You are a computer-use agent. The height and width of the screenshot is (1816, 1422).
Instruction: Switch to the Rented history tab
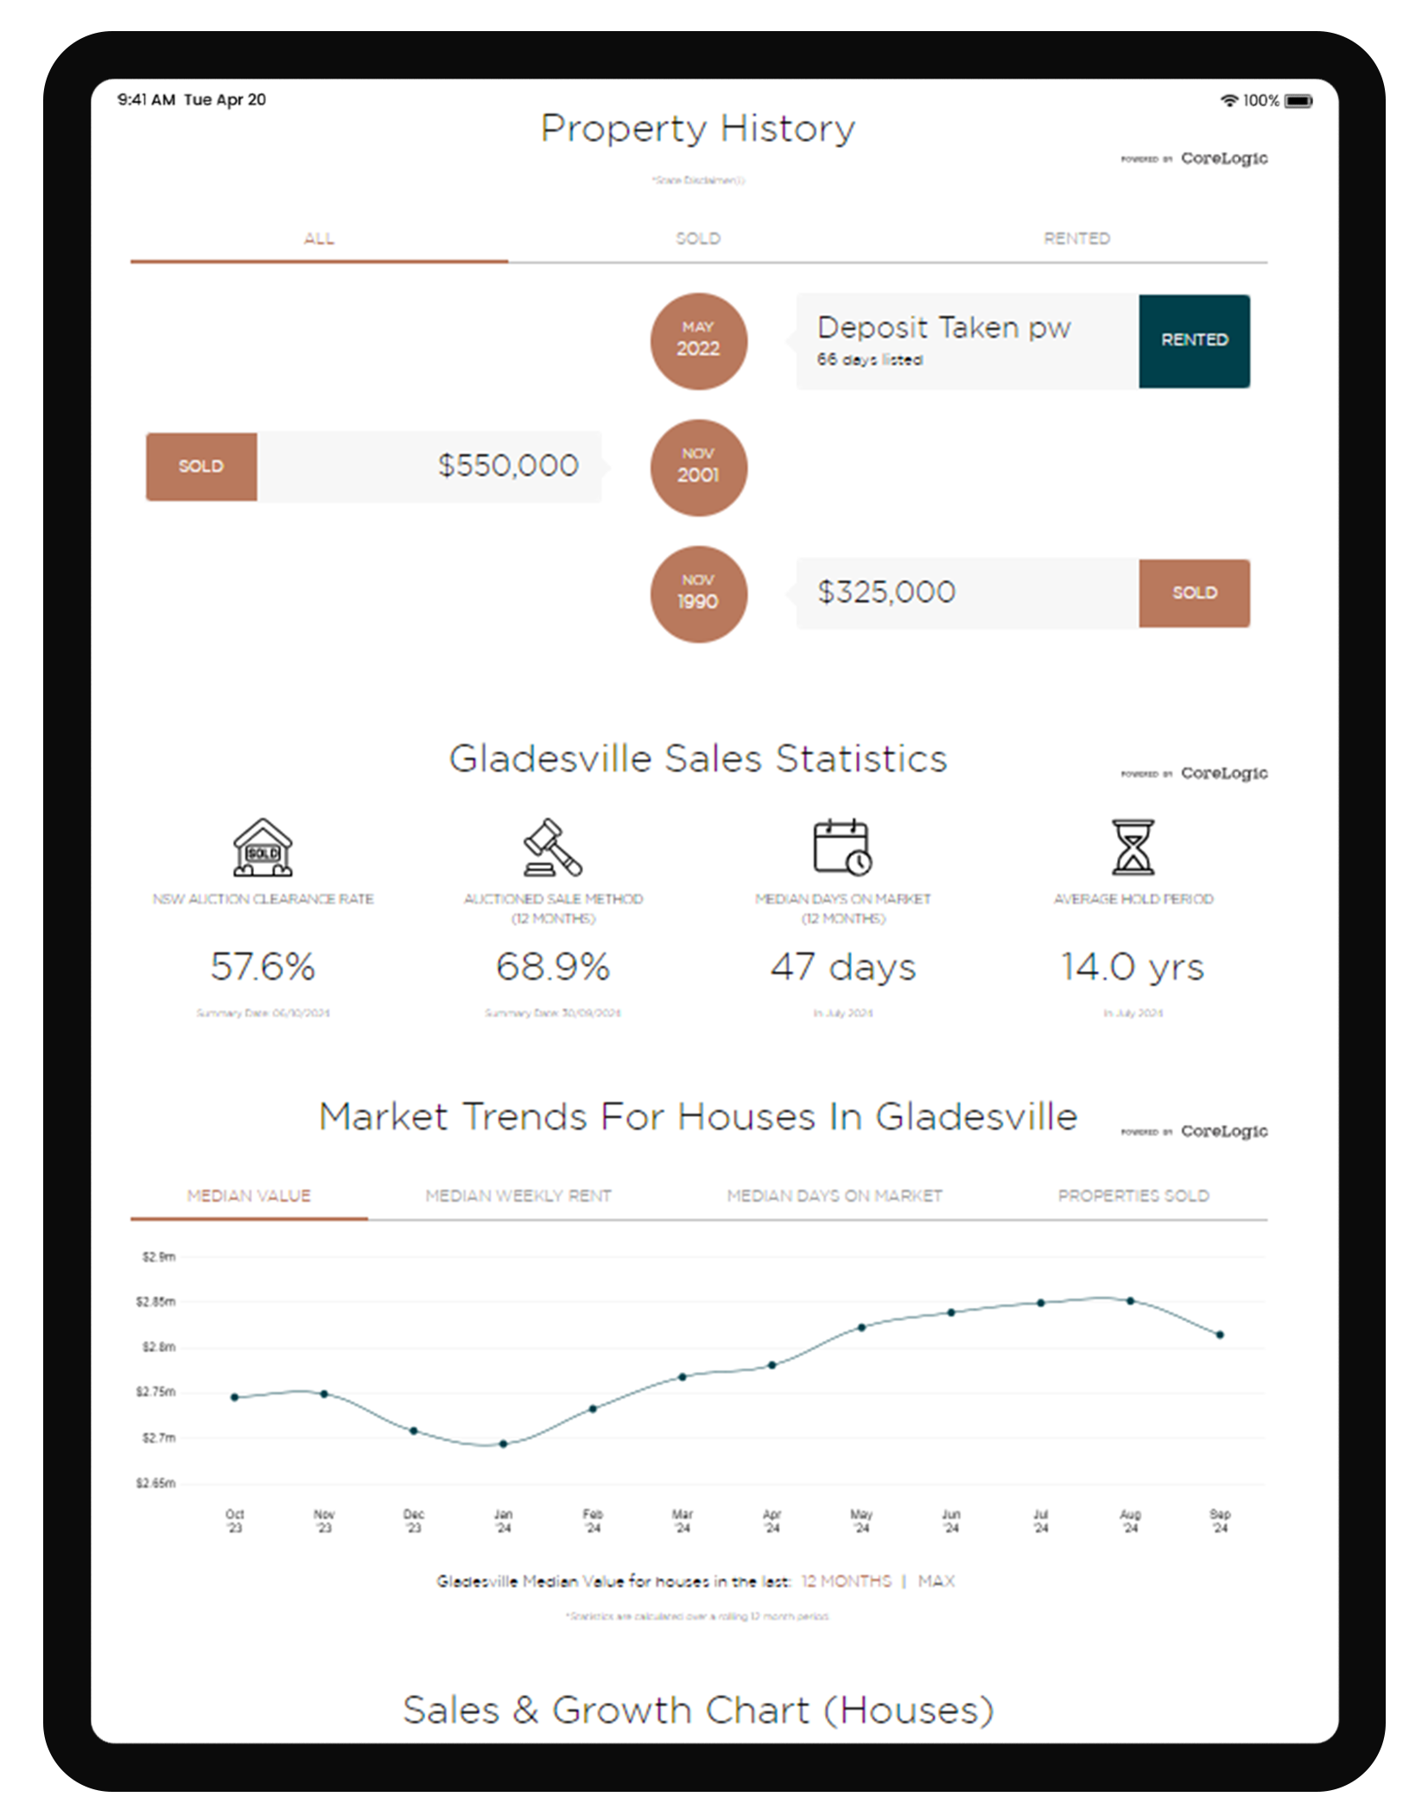pos(1076,238)
